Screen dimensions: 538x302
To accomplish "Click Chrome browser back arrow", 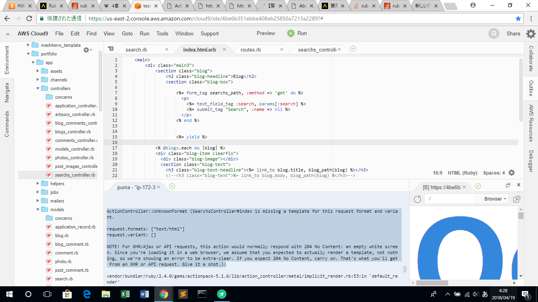I will click(7, 18).
